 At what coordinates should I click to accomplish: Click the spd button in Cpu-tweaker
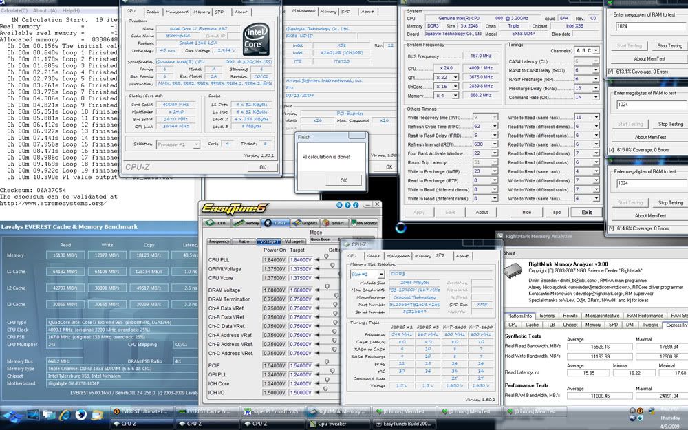557,212
